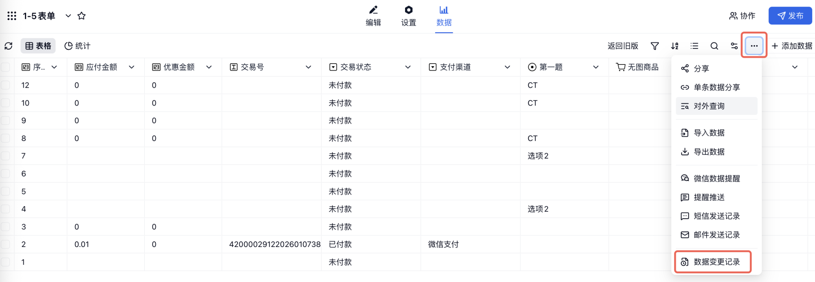815x282 pixels.
Task: Switch to the 数据 tab
Action: [444, 16]
